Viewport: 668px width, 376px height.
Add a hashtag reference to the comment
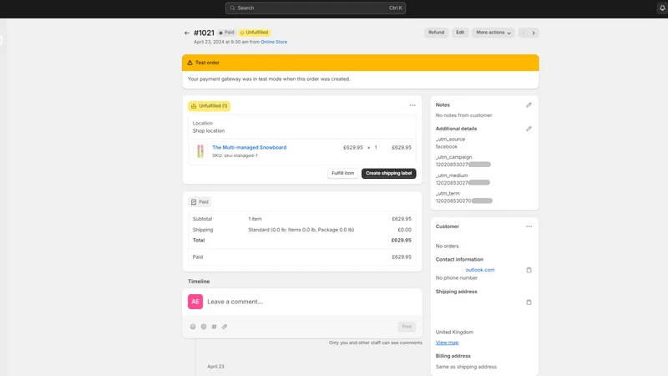(214, 327)
